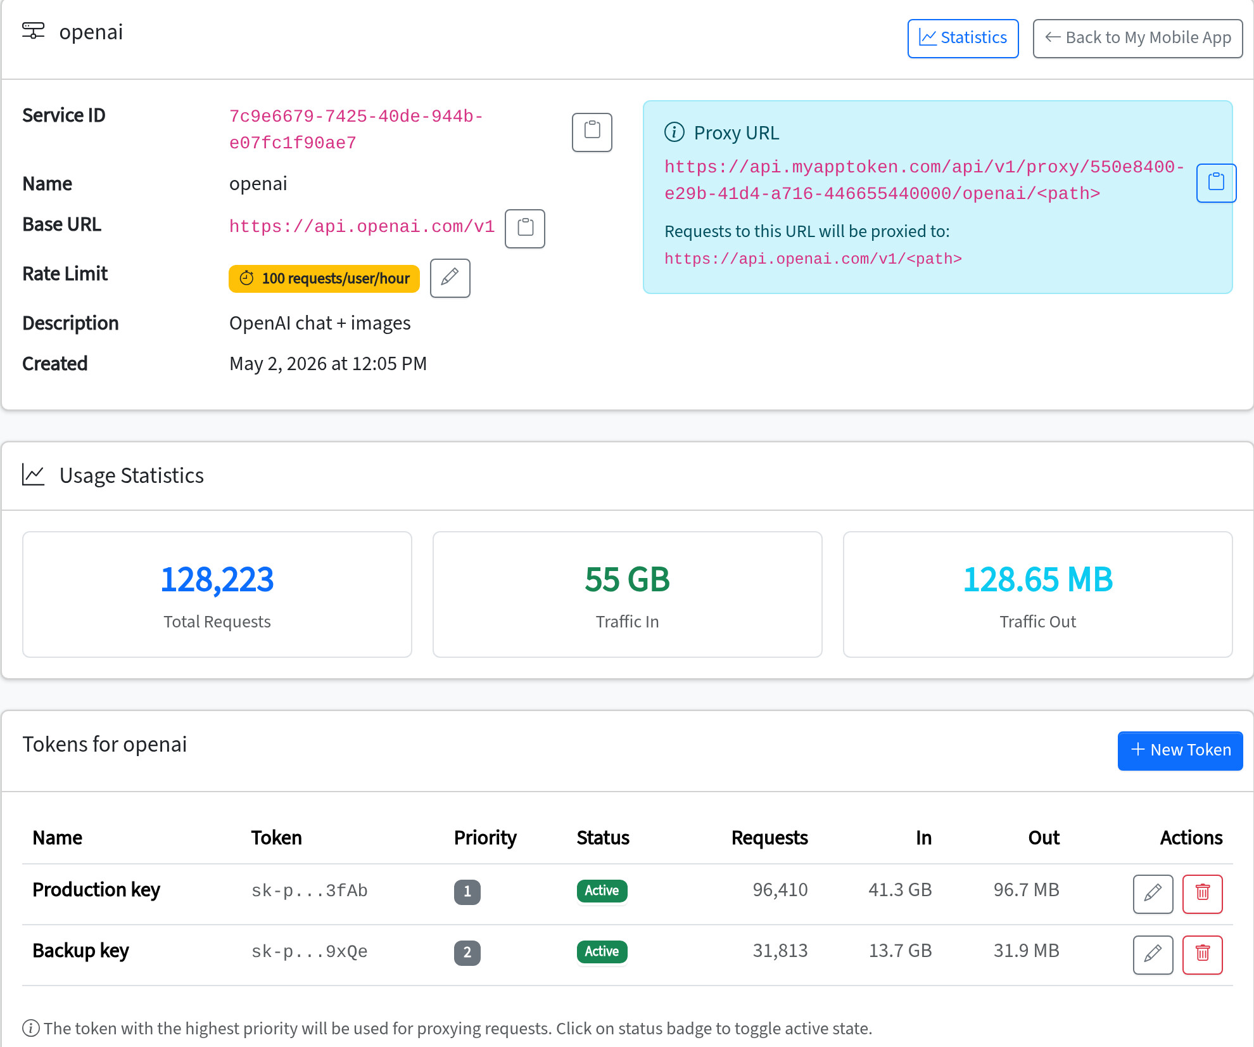Click the proxied target URL text
Viewport: 1254px width, 1047px height.
point(813,259)
